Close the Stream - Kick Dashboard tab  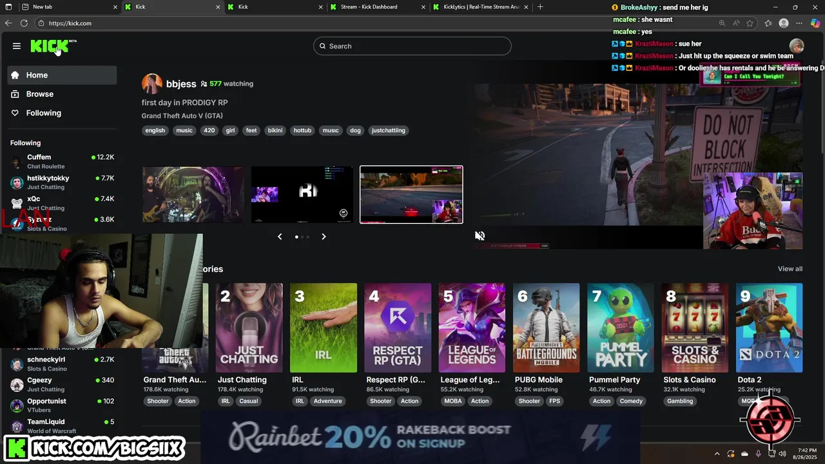pyautogui.click(x=423, y=7)
